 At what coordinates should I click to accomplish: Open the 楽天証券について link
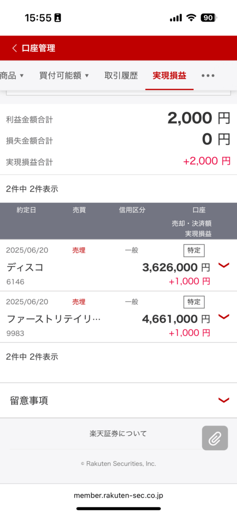(118, 434)
